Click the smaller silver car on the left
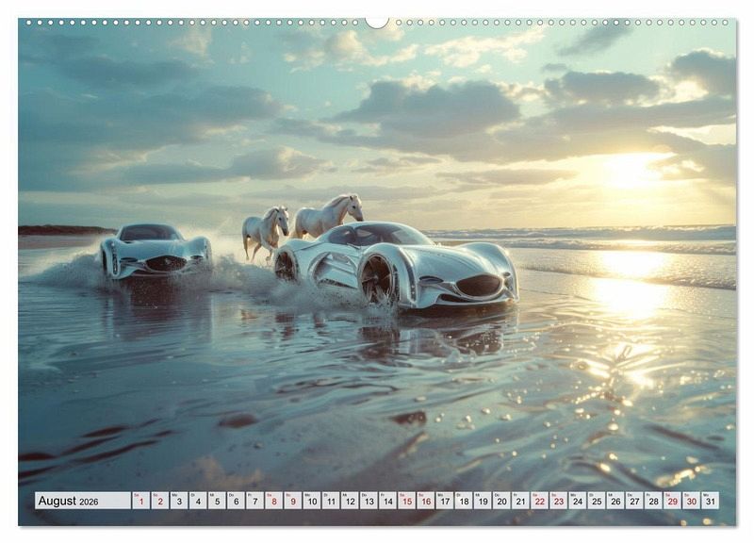Viewport: 754px width, 544px height. (x=156, y=250)
